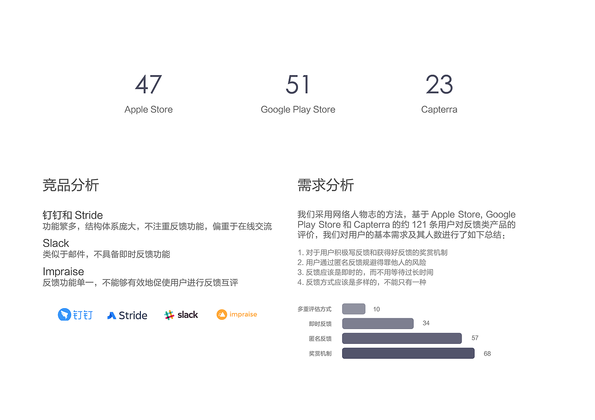Click the 多重评估方式 chart label
Screen dimensions: 595x420
point(315,309)
